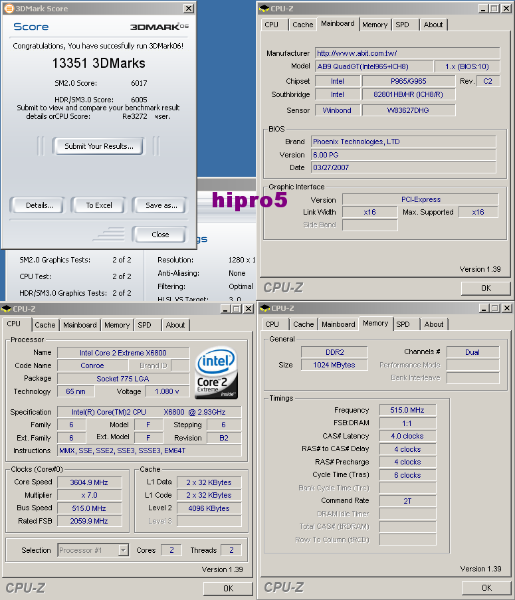515x600 pixels.
Task: Open the Processor #1 selection dropdown
Action: coord(123,550)
